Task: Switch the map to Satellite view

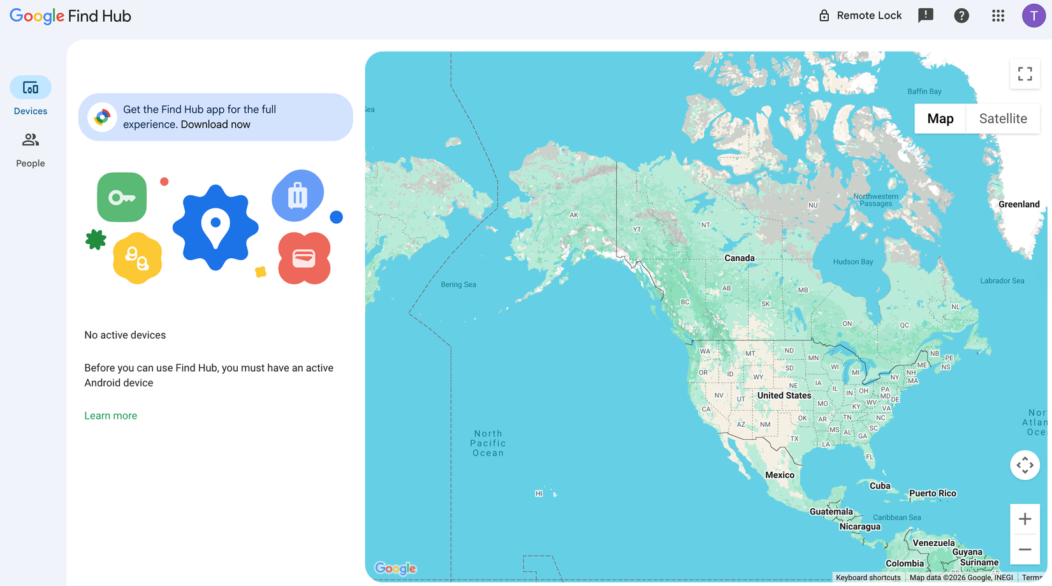Action: [x=1003, y=119]
